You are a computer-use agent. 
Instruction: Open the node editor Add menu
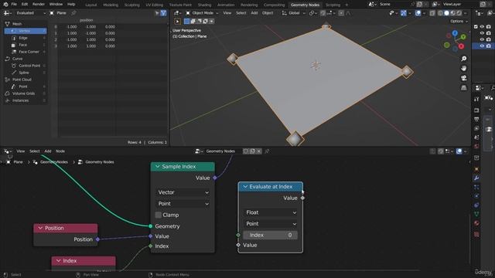click(x=48, y=151)
